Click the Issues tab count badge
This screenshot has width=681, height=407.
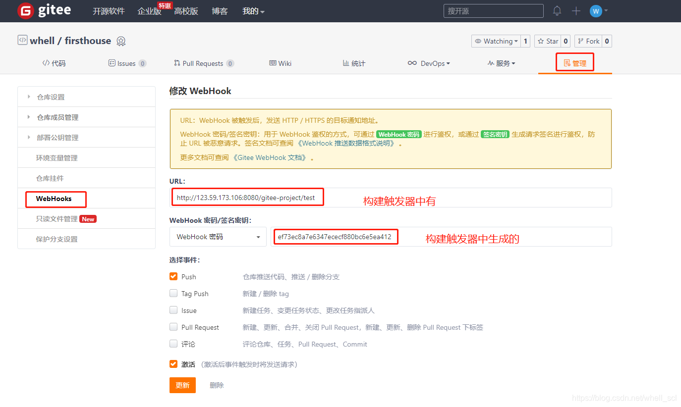[x=142, y=63]
